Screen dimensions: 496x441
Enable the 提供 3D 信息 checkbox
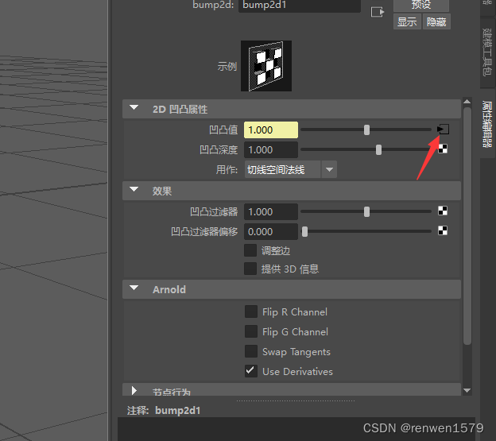pyautogui.click(x=250, y=269)
